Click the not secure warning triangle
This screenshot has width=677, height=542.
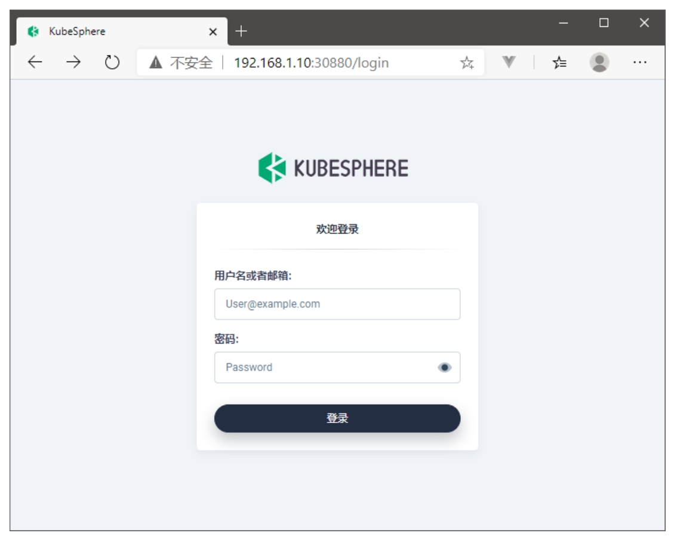coord(156,63)
